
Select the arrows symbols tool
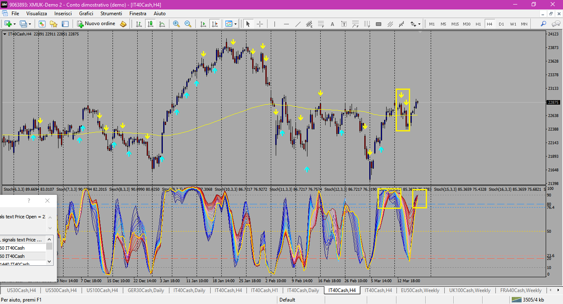tap(413, 24)
